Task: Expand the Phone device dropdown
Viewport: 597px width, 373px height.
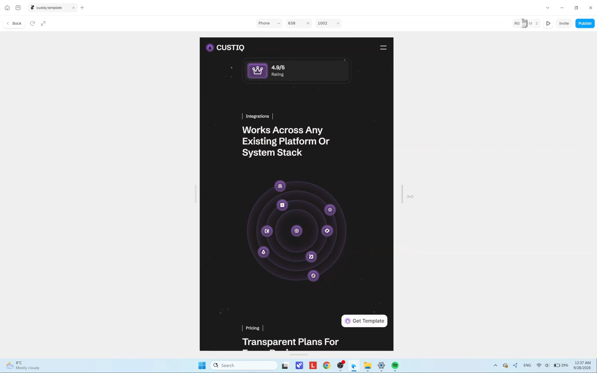Action: click(269, 23)
